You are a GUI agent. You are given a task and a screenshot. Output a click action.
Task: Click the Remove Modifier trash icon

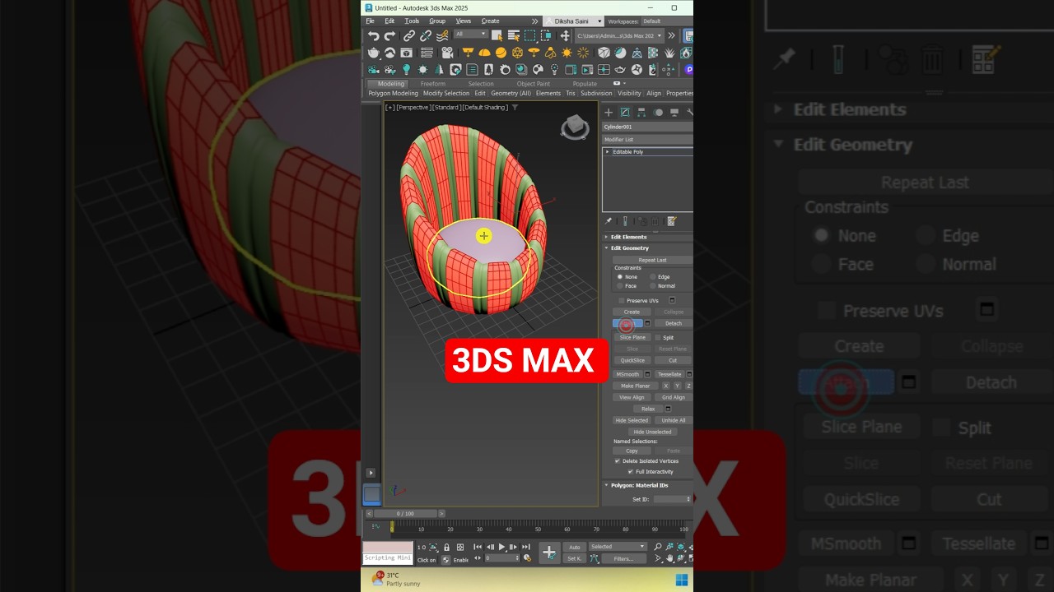[x=655, y=221]
